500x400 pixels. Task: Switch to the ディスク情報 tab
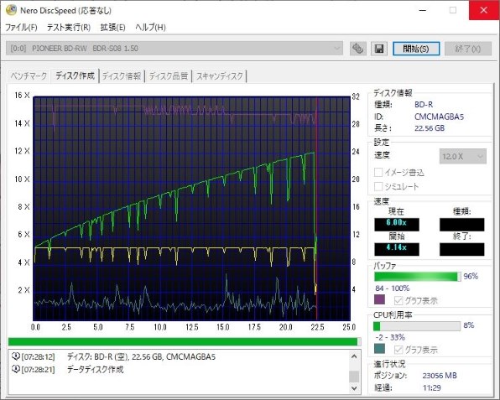(122, 76)
